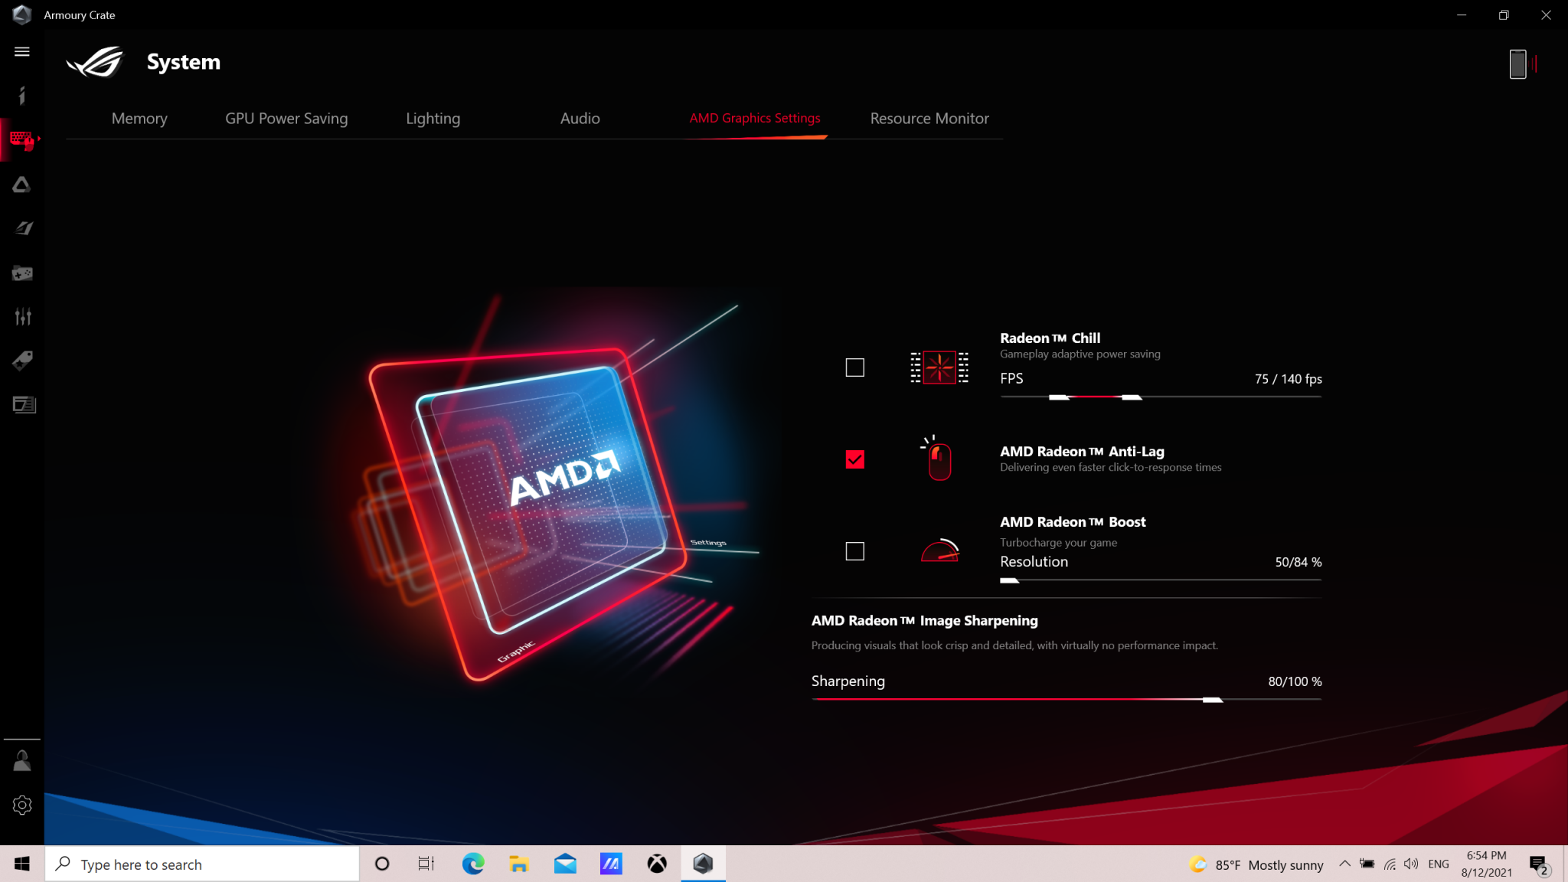Uncheck the AMD Radeon Anti-Lag checkbox
Image resolution: width=1568 pixels, height=882 pixels.
pos(854,459)
